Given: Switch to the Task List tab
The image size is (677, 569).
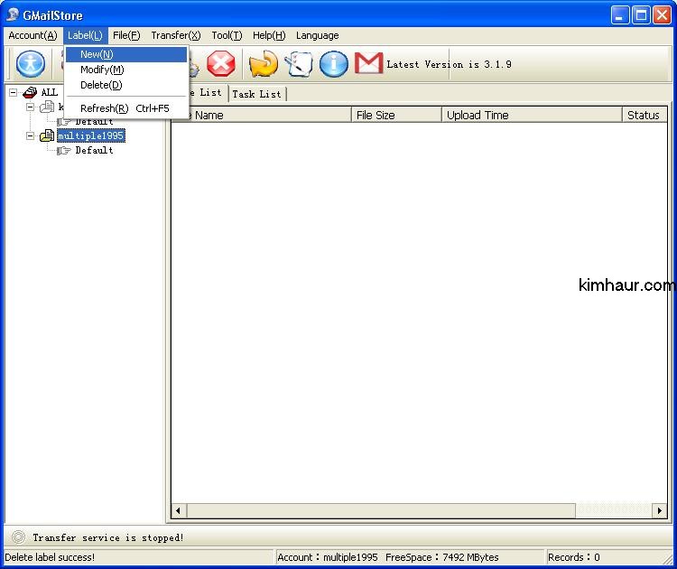Looking at the screenshot, I should (x=257, y=94).
